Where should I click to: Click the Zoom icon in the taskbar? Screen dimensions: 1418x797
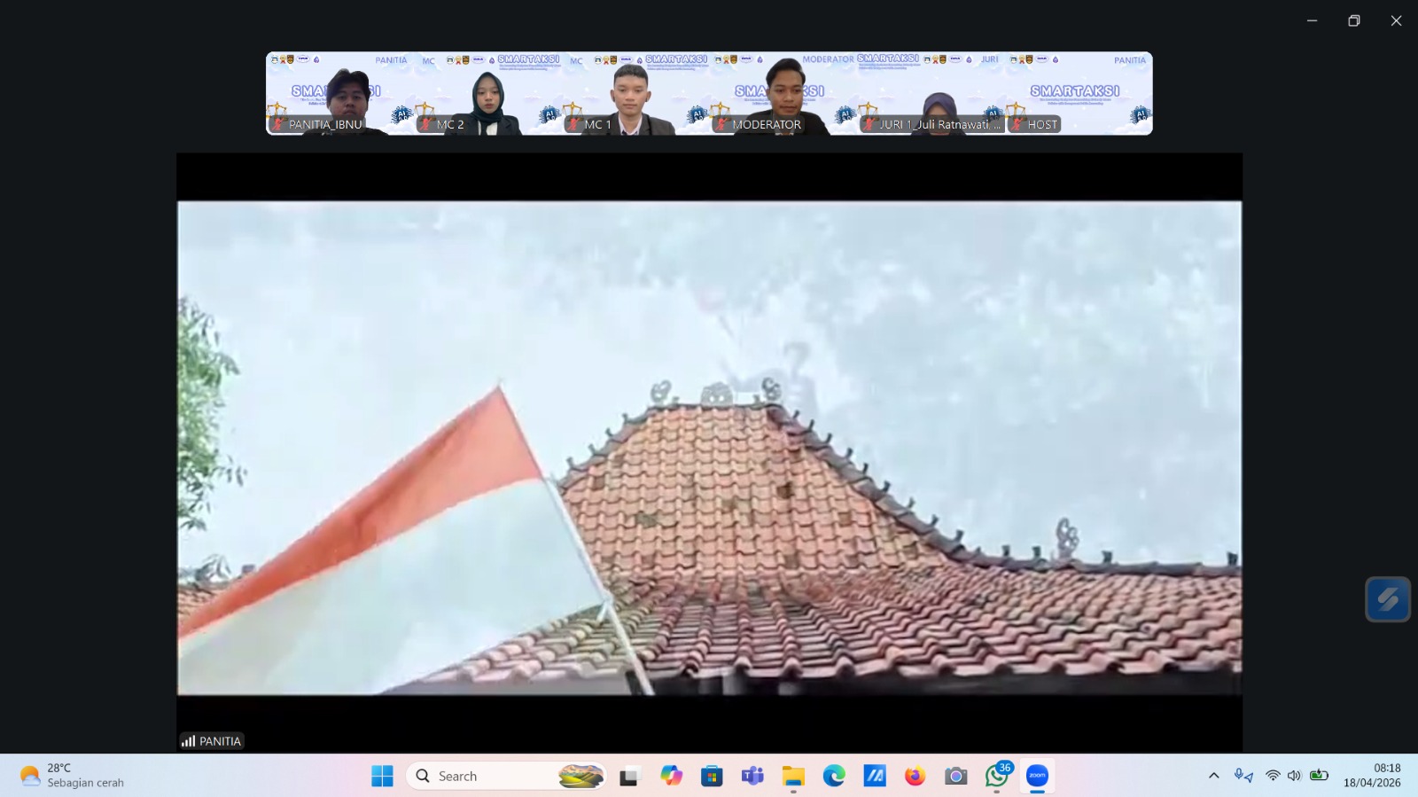pos(1037,776)
